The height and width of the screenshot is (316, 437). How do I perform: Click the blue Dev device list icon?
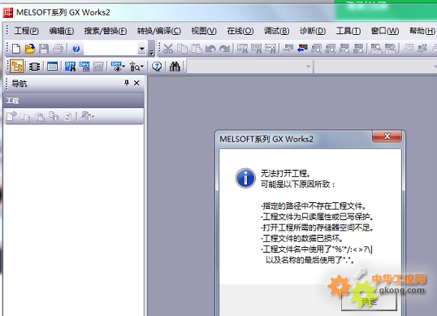(x=84, y=67)
